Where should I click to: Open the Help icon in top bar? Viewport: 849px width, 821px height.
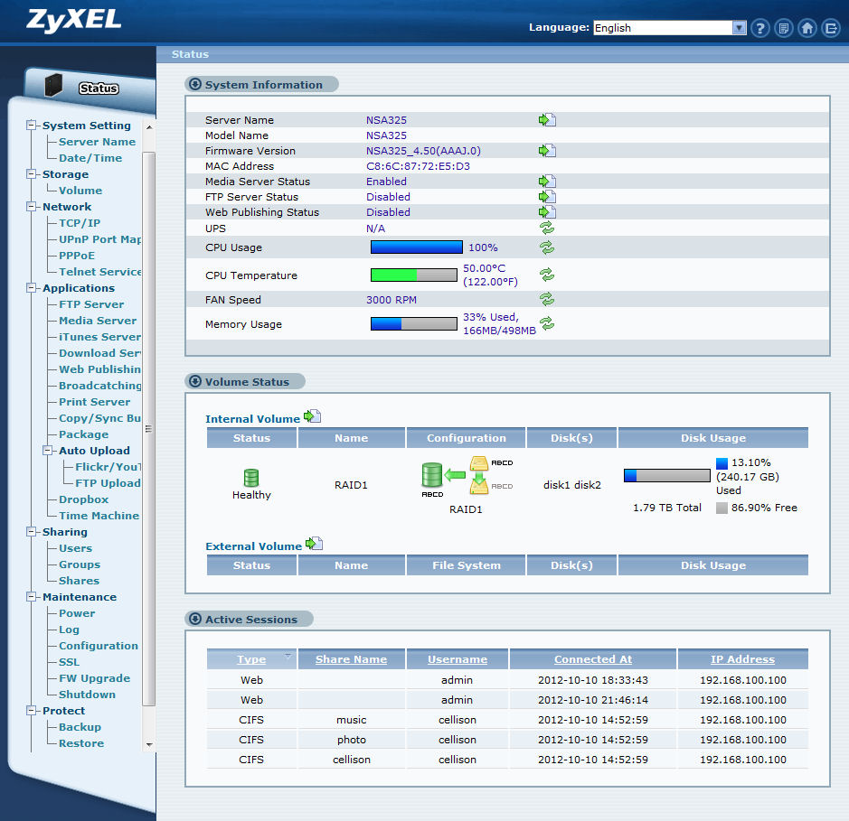point(760,28)
